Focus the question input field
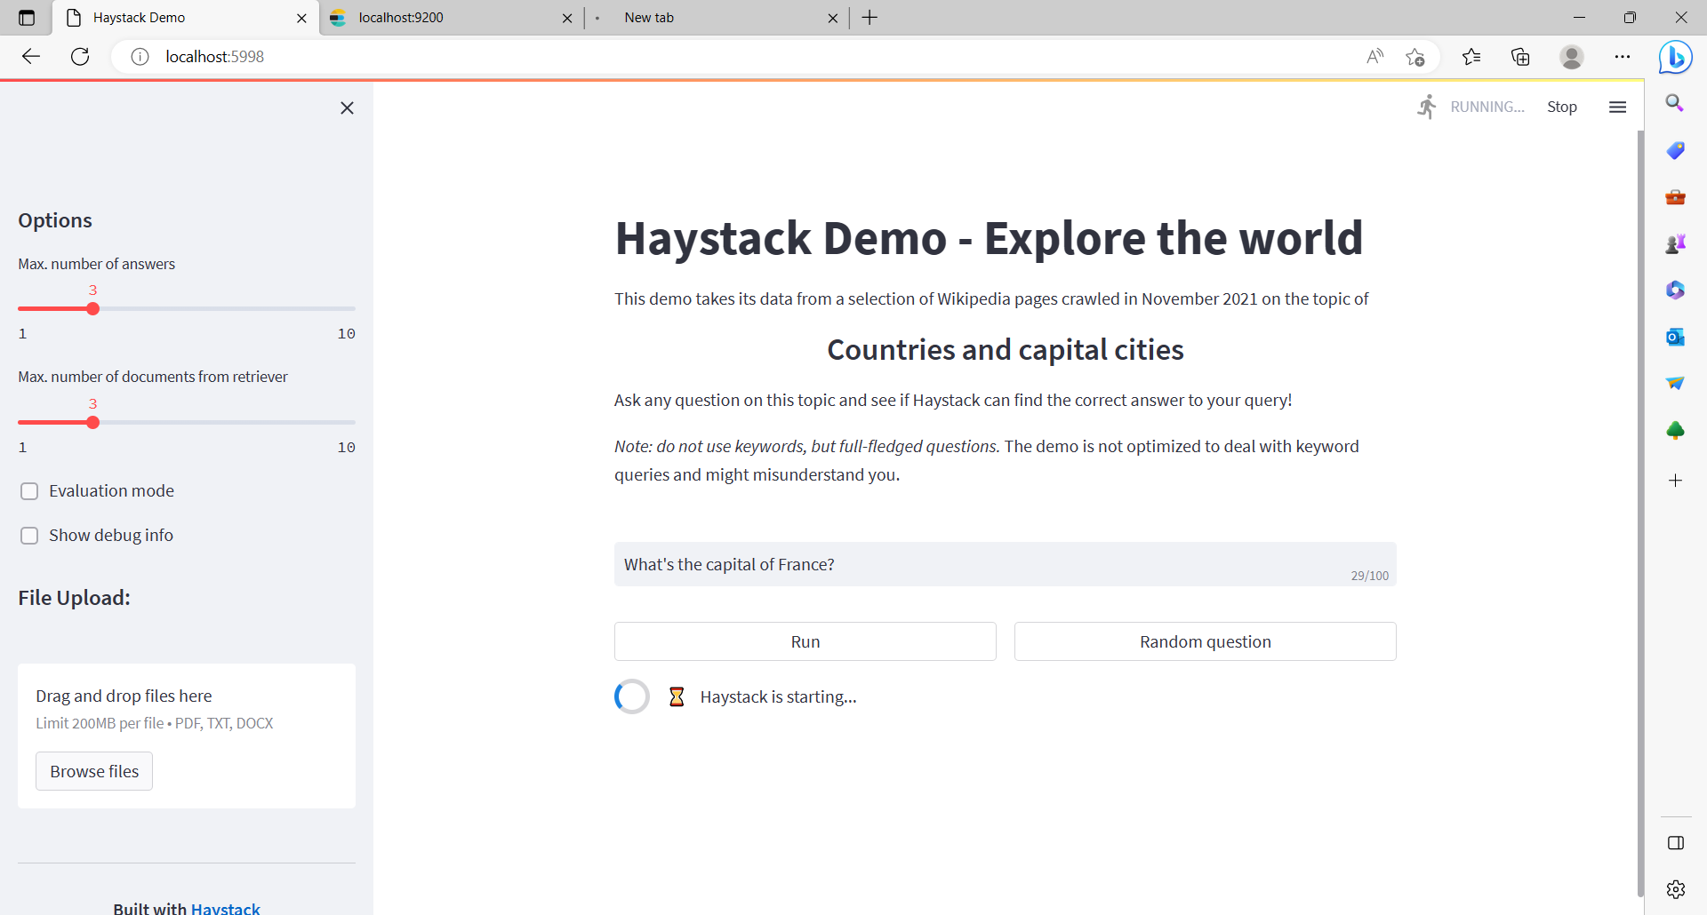The image size is (1707, 915). 1005,564
